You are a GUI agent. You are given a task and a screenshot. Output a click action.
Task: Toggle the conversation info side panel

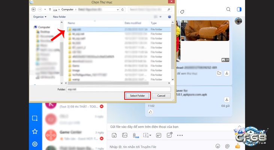point(239,9)
